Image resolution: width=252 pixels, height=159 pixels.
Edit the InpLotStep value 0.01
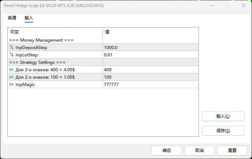point(150,55)
